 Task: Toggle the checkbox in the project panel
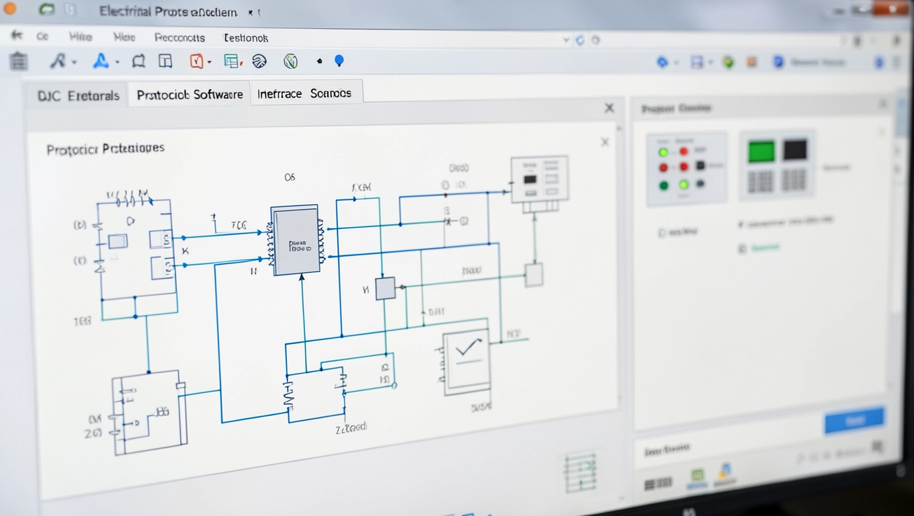pos(662,232)
